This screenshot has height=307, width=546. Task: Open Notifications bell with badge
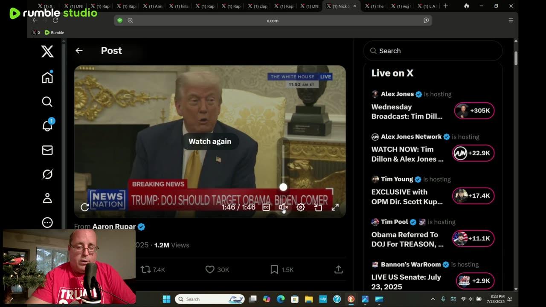tap(47, 125)
